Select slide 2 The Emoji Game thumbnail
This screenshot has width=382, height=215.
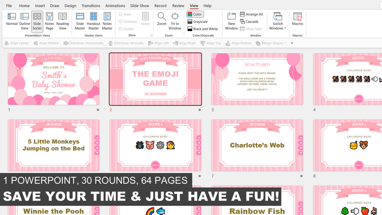155,79
